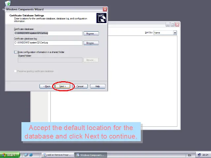This screenshot has width=211, height=158.
Task: Click the Certificate database path field
Action: [48, 33]
